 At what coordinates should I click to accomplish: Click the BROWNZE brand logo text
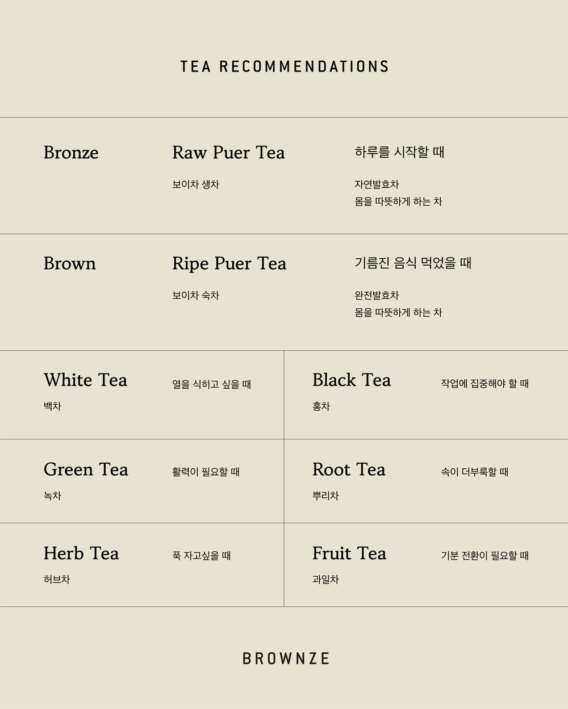(286, 658)
